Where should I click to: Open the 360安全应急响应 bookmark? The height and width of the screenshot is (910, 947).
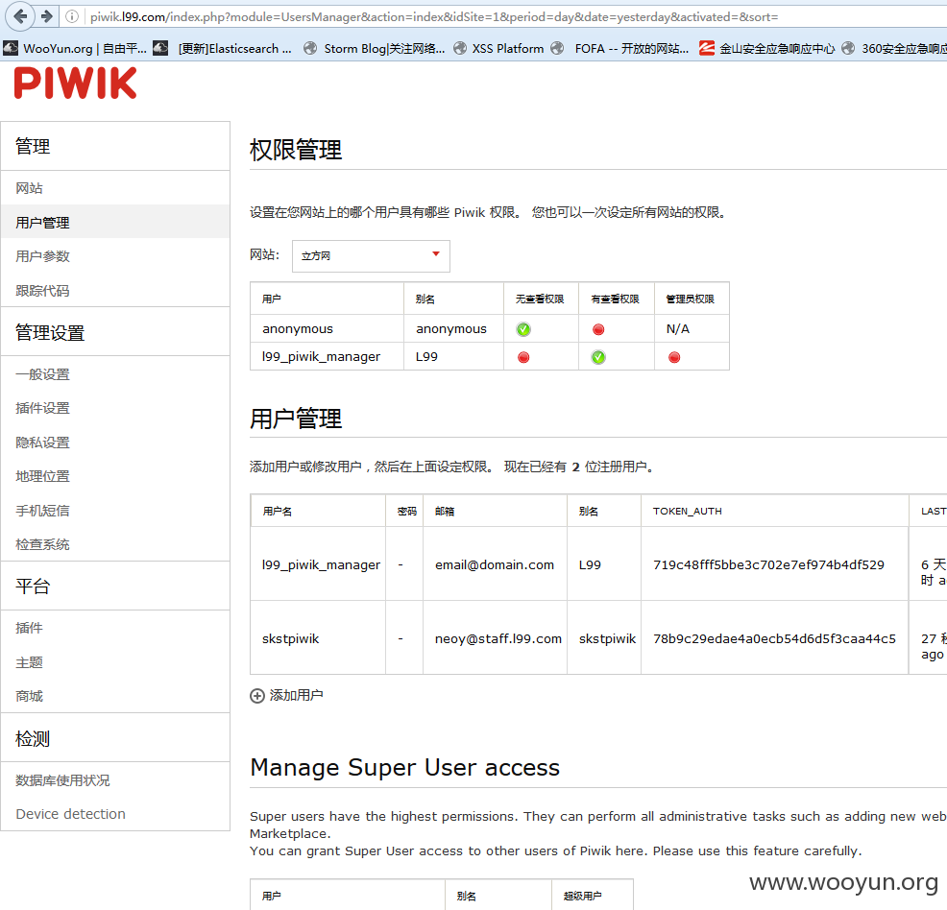894,48
